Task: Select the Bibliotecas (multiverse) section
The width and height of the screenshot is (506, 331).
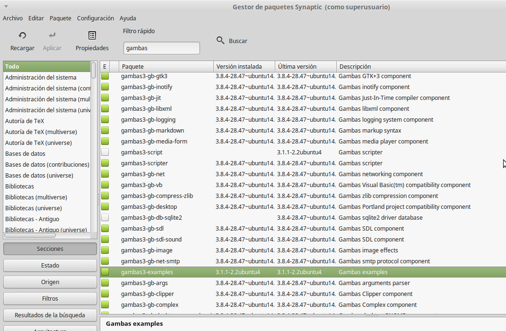Action: click(x=47, y=197)
